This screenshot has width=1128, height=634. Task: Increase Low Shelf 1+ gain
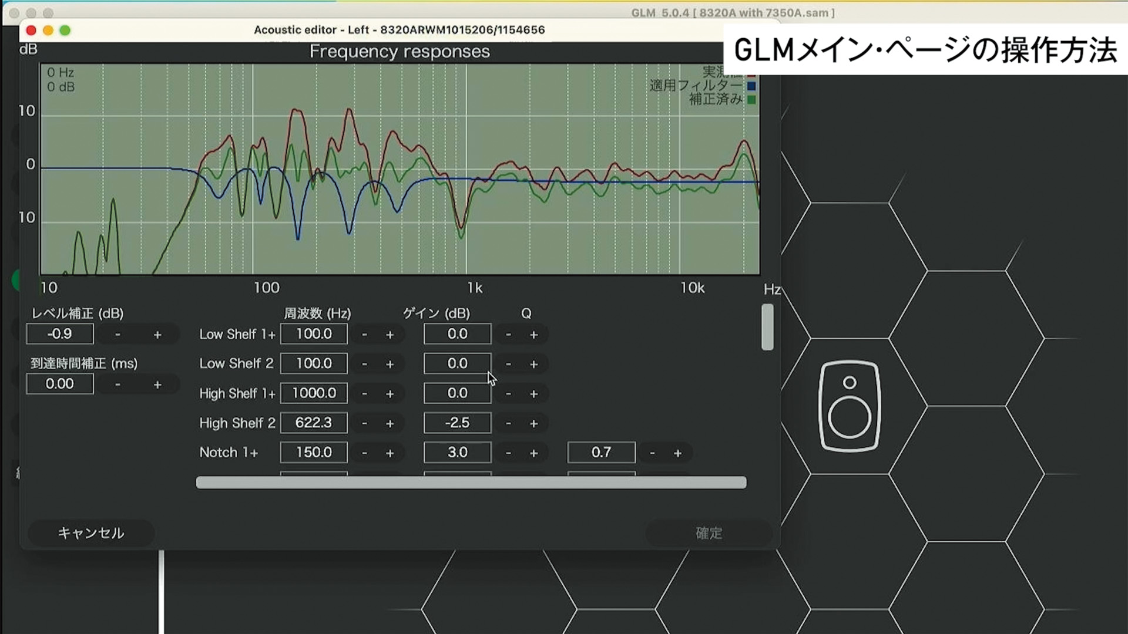[x=533, y=335]
